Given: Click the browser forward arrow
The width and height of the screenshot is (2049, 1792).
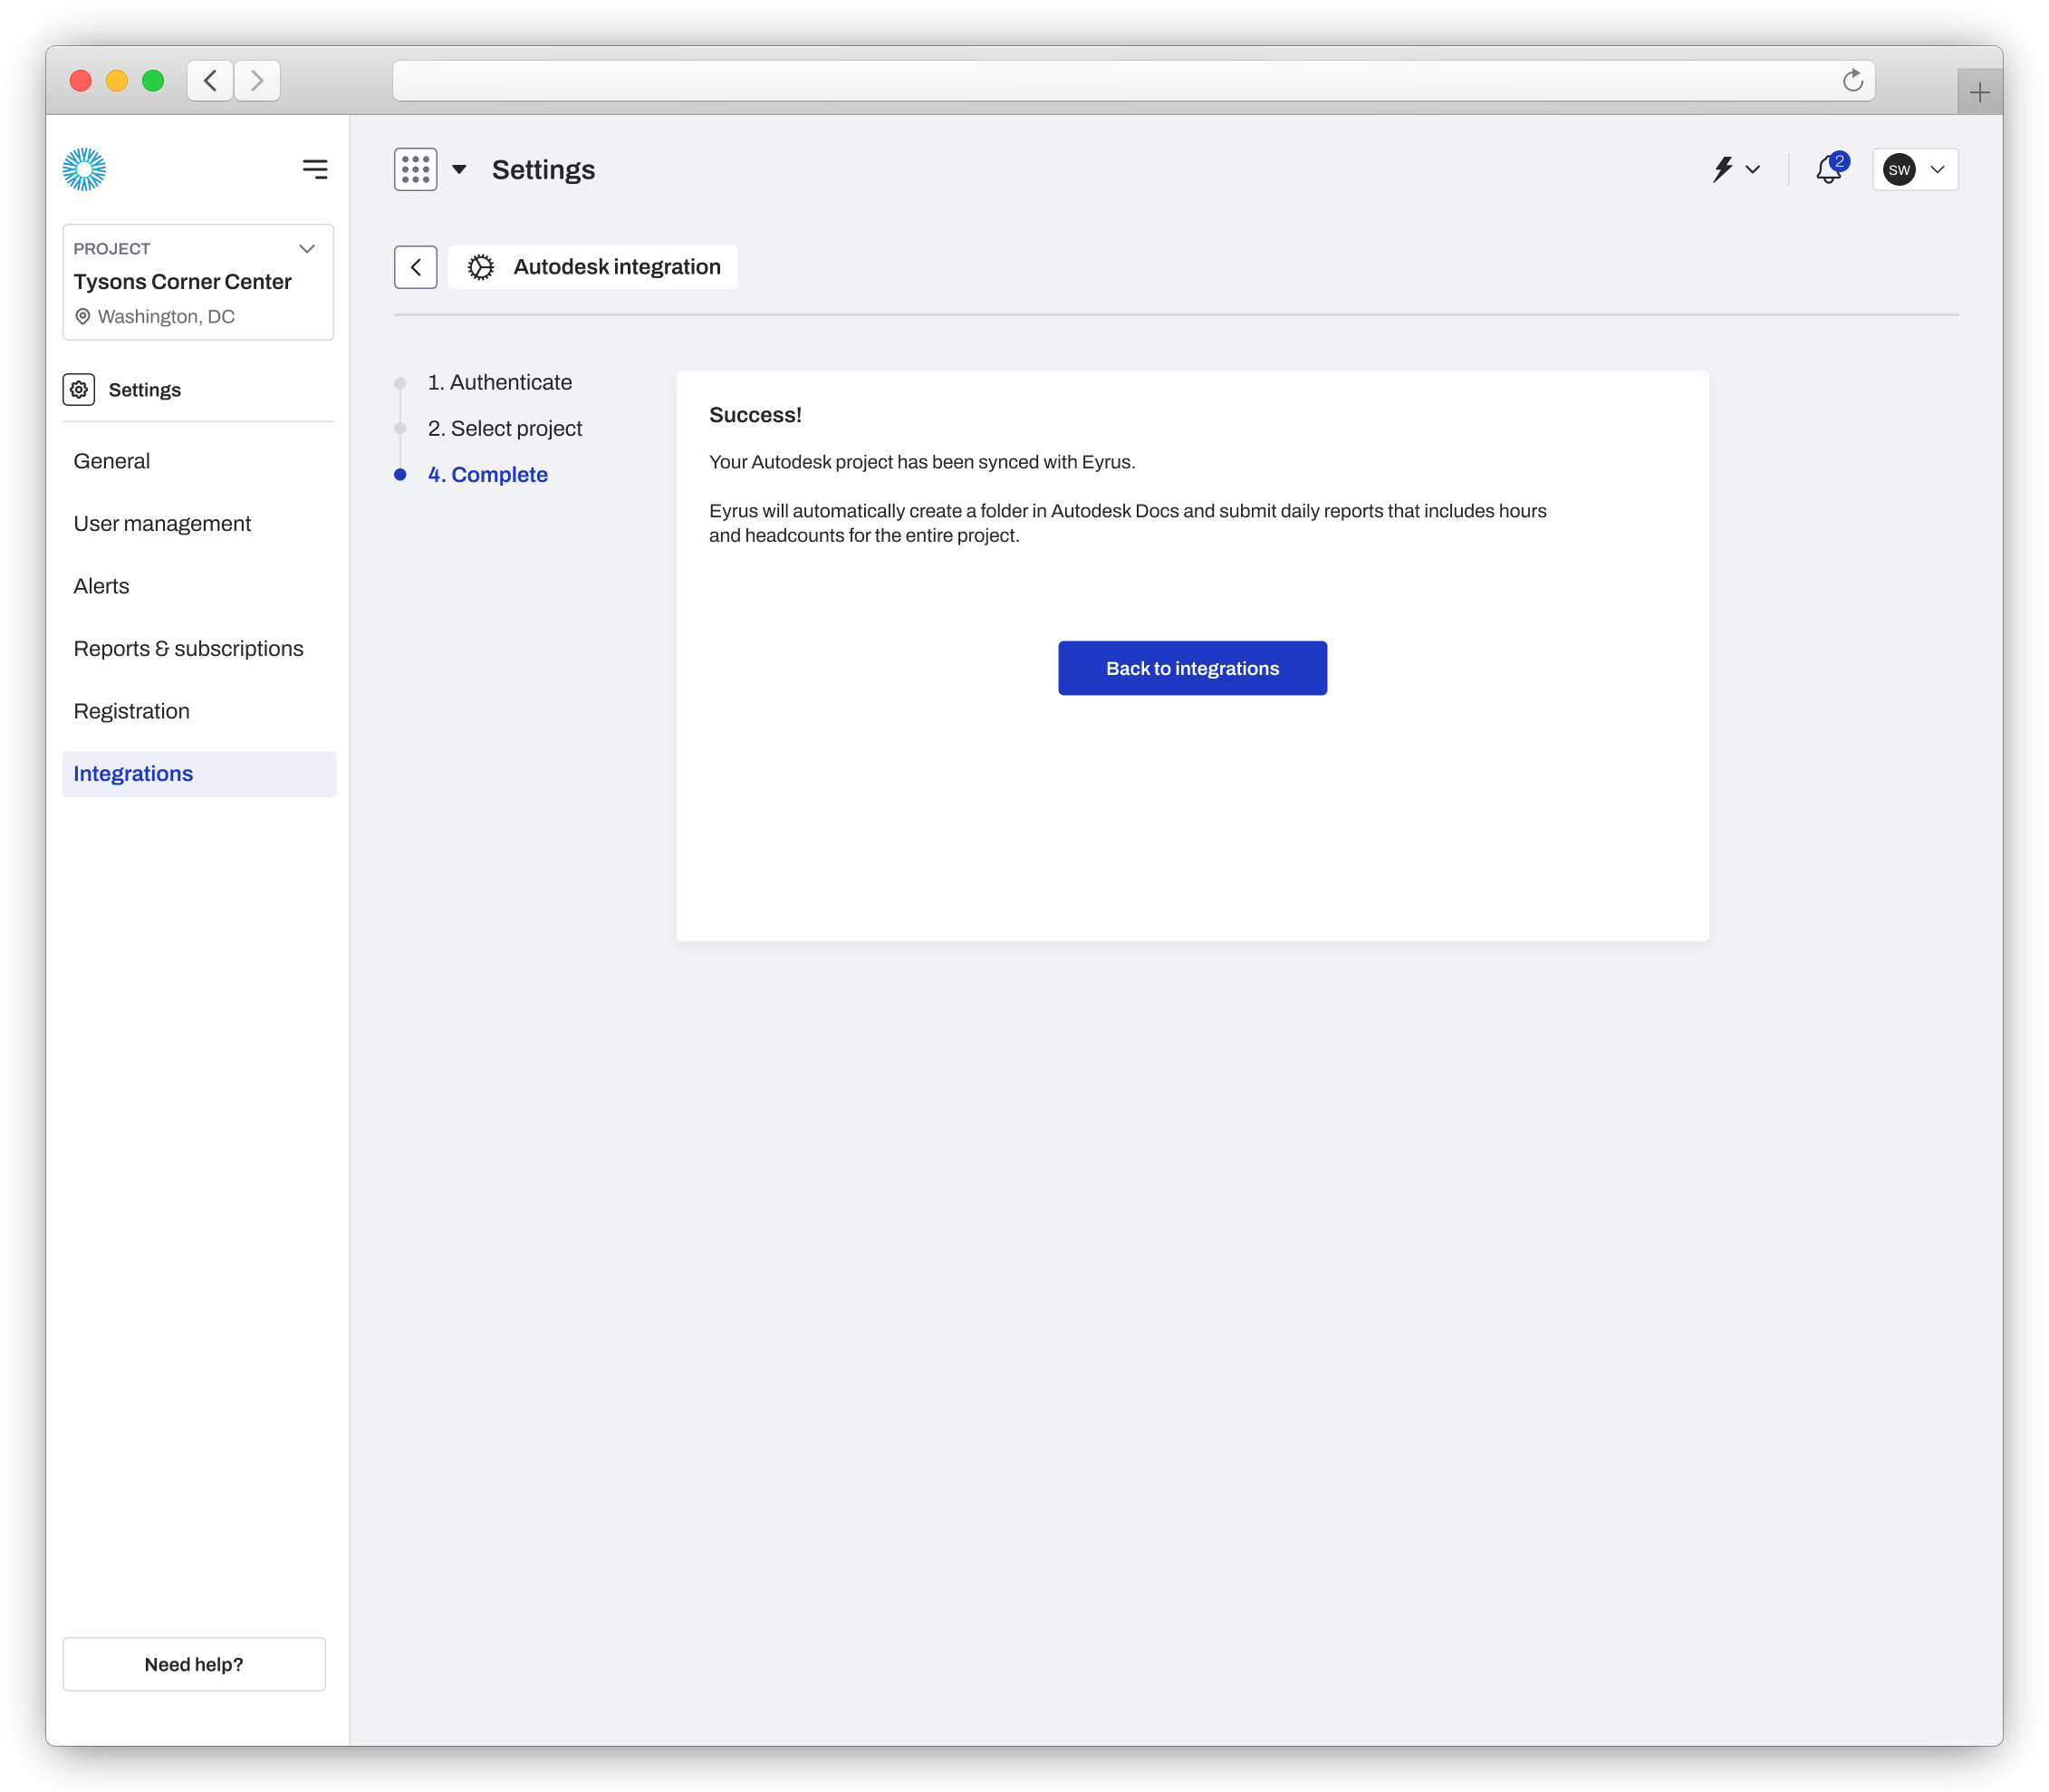Looking at the screenshot, I should 257,80.
